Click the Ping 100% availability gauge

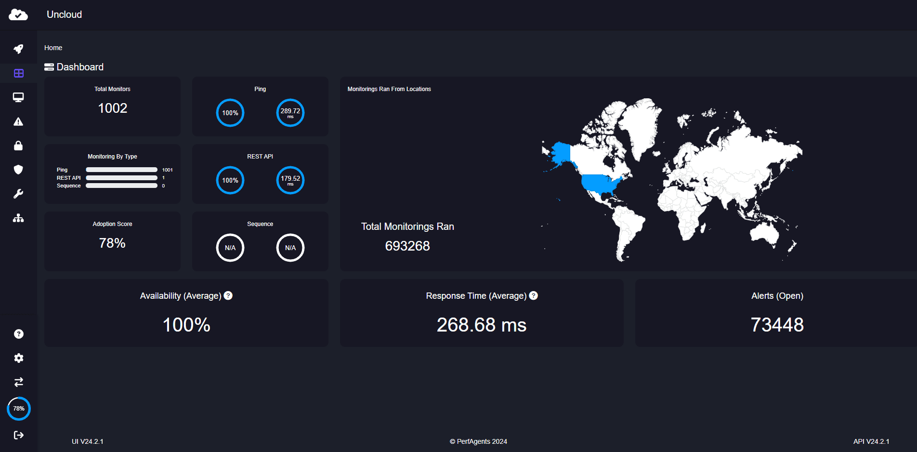click(x=230, y=113)
